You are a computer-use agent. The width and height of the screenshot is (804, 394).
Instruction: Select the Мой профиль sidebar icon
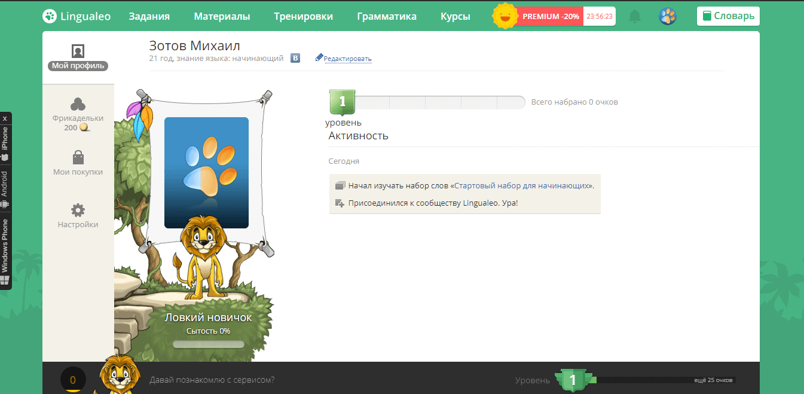click(78, 57)
